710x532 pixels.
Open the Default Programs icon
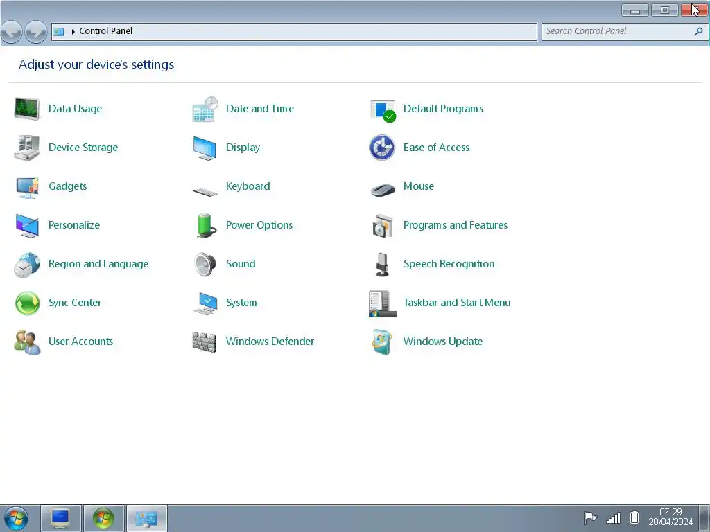tap(383, 111)
